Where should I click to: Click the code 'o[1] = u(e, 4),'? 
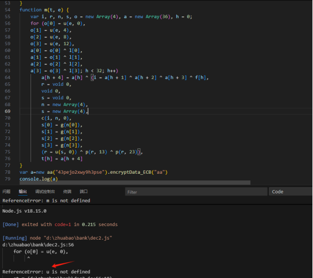pos(51,30)
